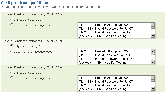The width and height of the screenshot is (165, 92).
Task: Pick 'SSH: Invalid Password For ROOT' for gqavar23
Action: click(x=114, y=82)
